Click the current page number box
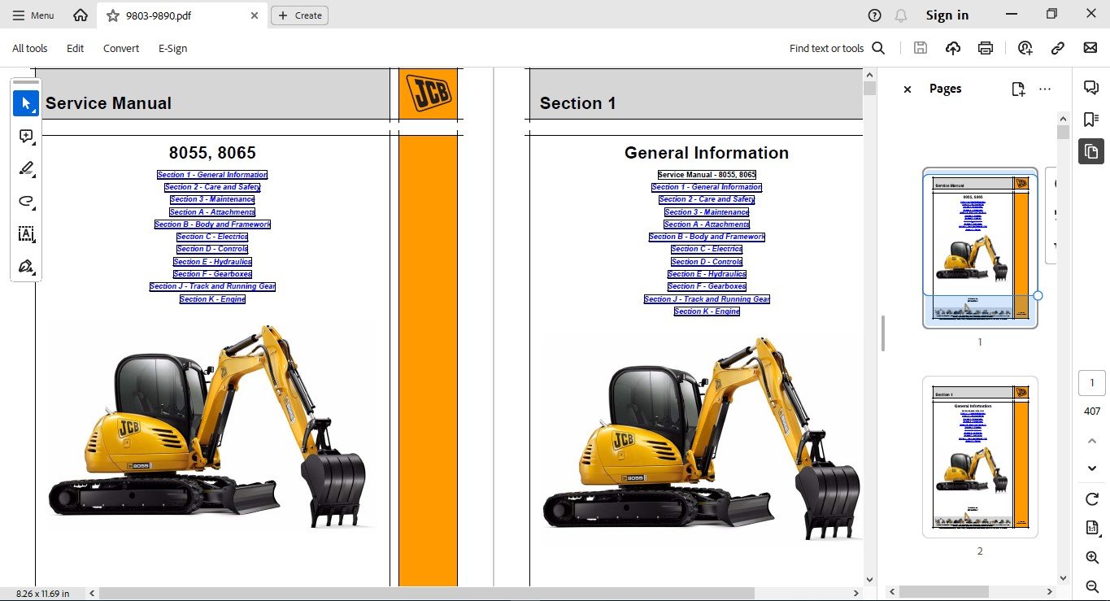1110x601 pixels. click(x=1092, y=383)
